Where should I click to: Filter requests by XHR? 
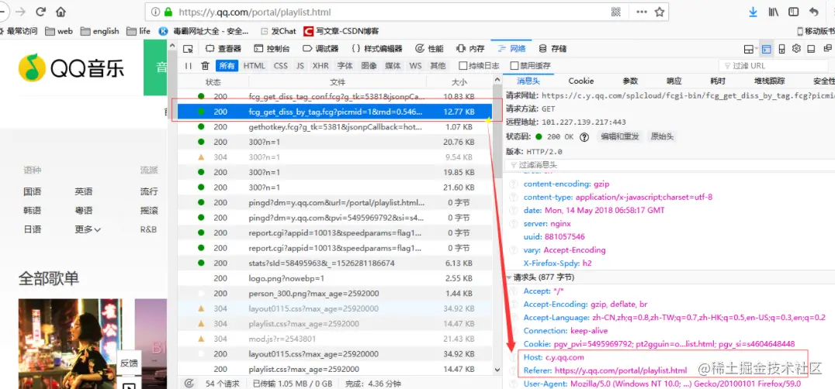[320, 66]
